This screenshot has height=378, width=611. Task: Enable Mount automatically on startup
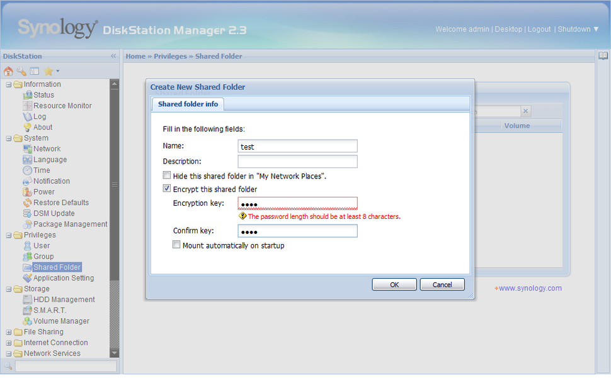point(176,244)
